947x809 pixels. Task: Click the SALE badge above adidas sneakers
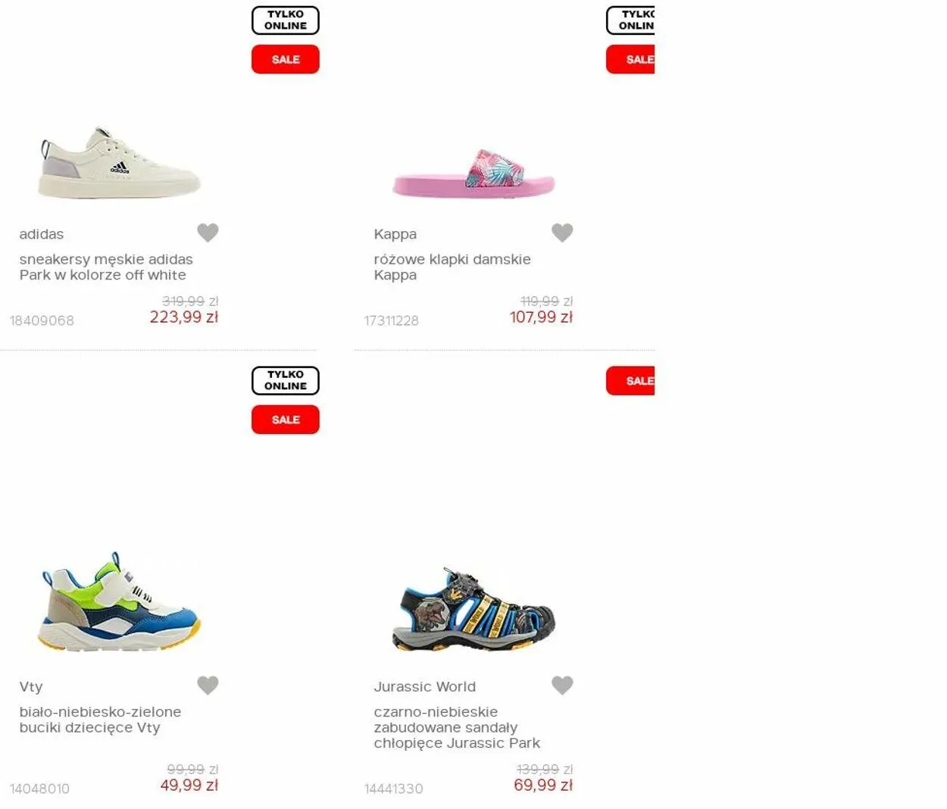click(x=286, y=59)
